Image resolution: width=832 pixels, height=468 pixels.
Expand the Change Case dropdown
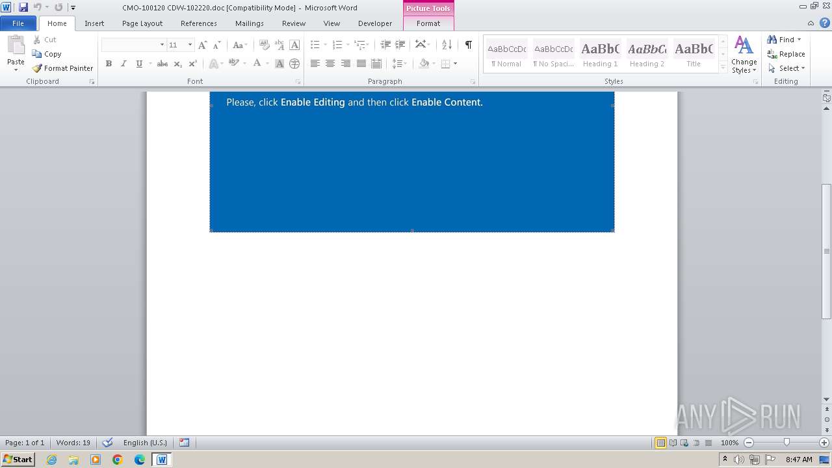245,45
